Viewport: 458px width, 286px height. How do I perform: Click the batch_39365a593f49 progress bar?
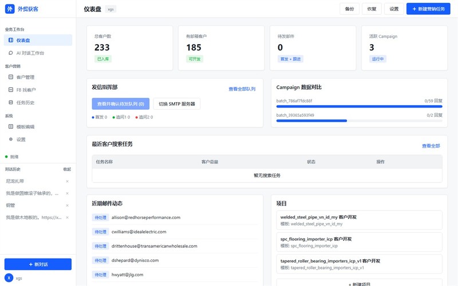[360, 121]
